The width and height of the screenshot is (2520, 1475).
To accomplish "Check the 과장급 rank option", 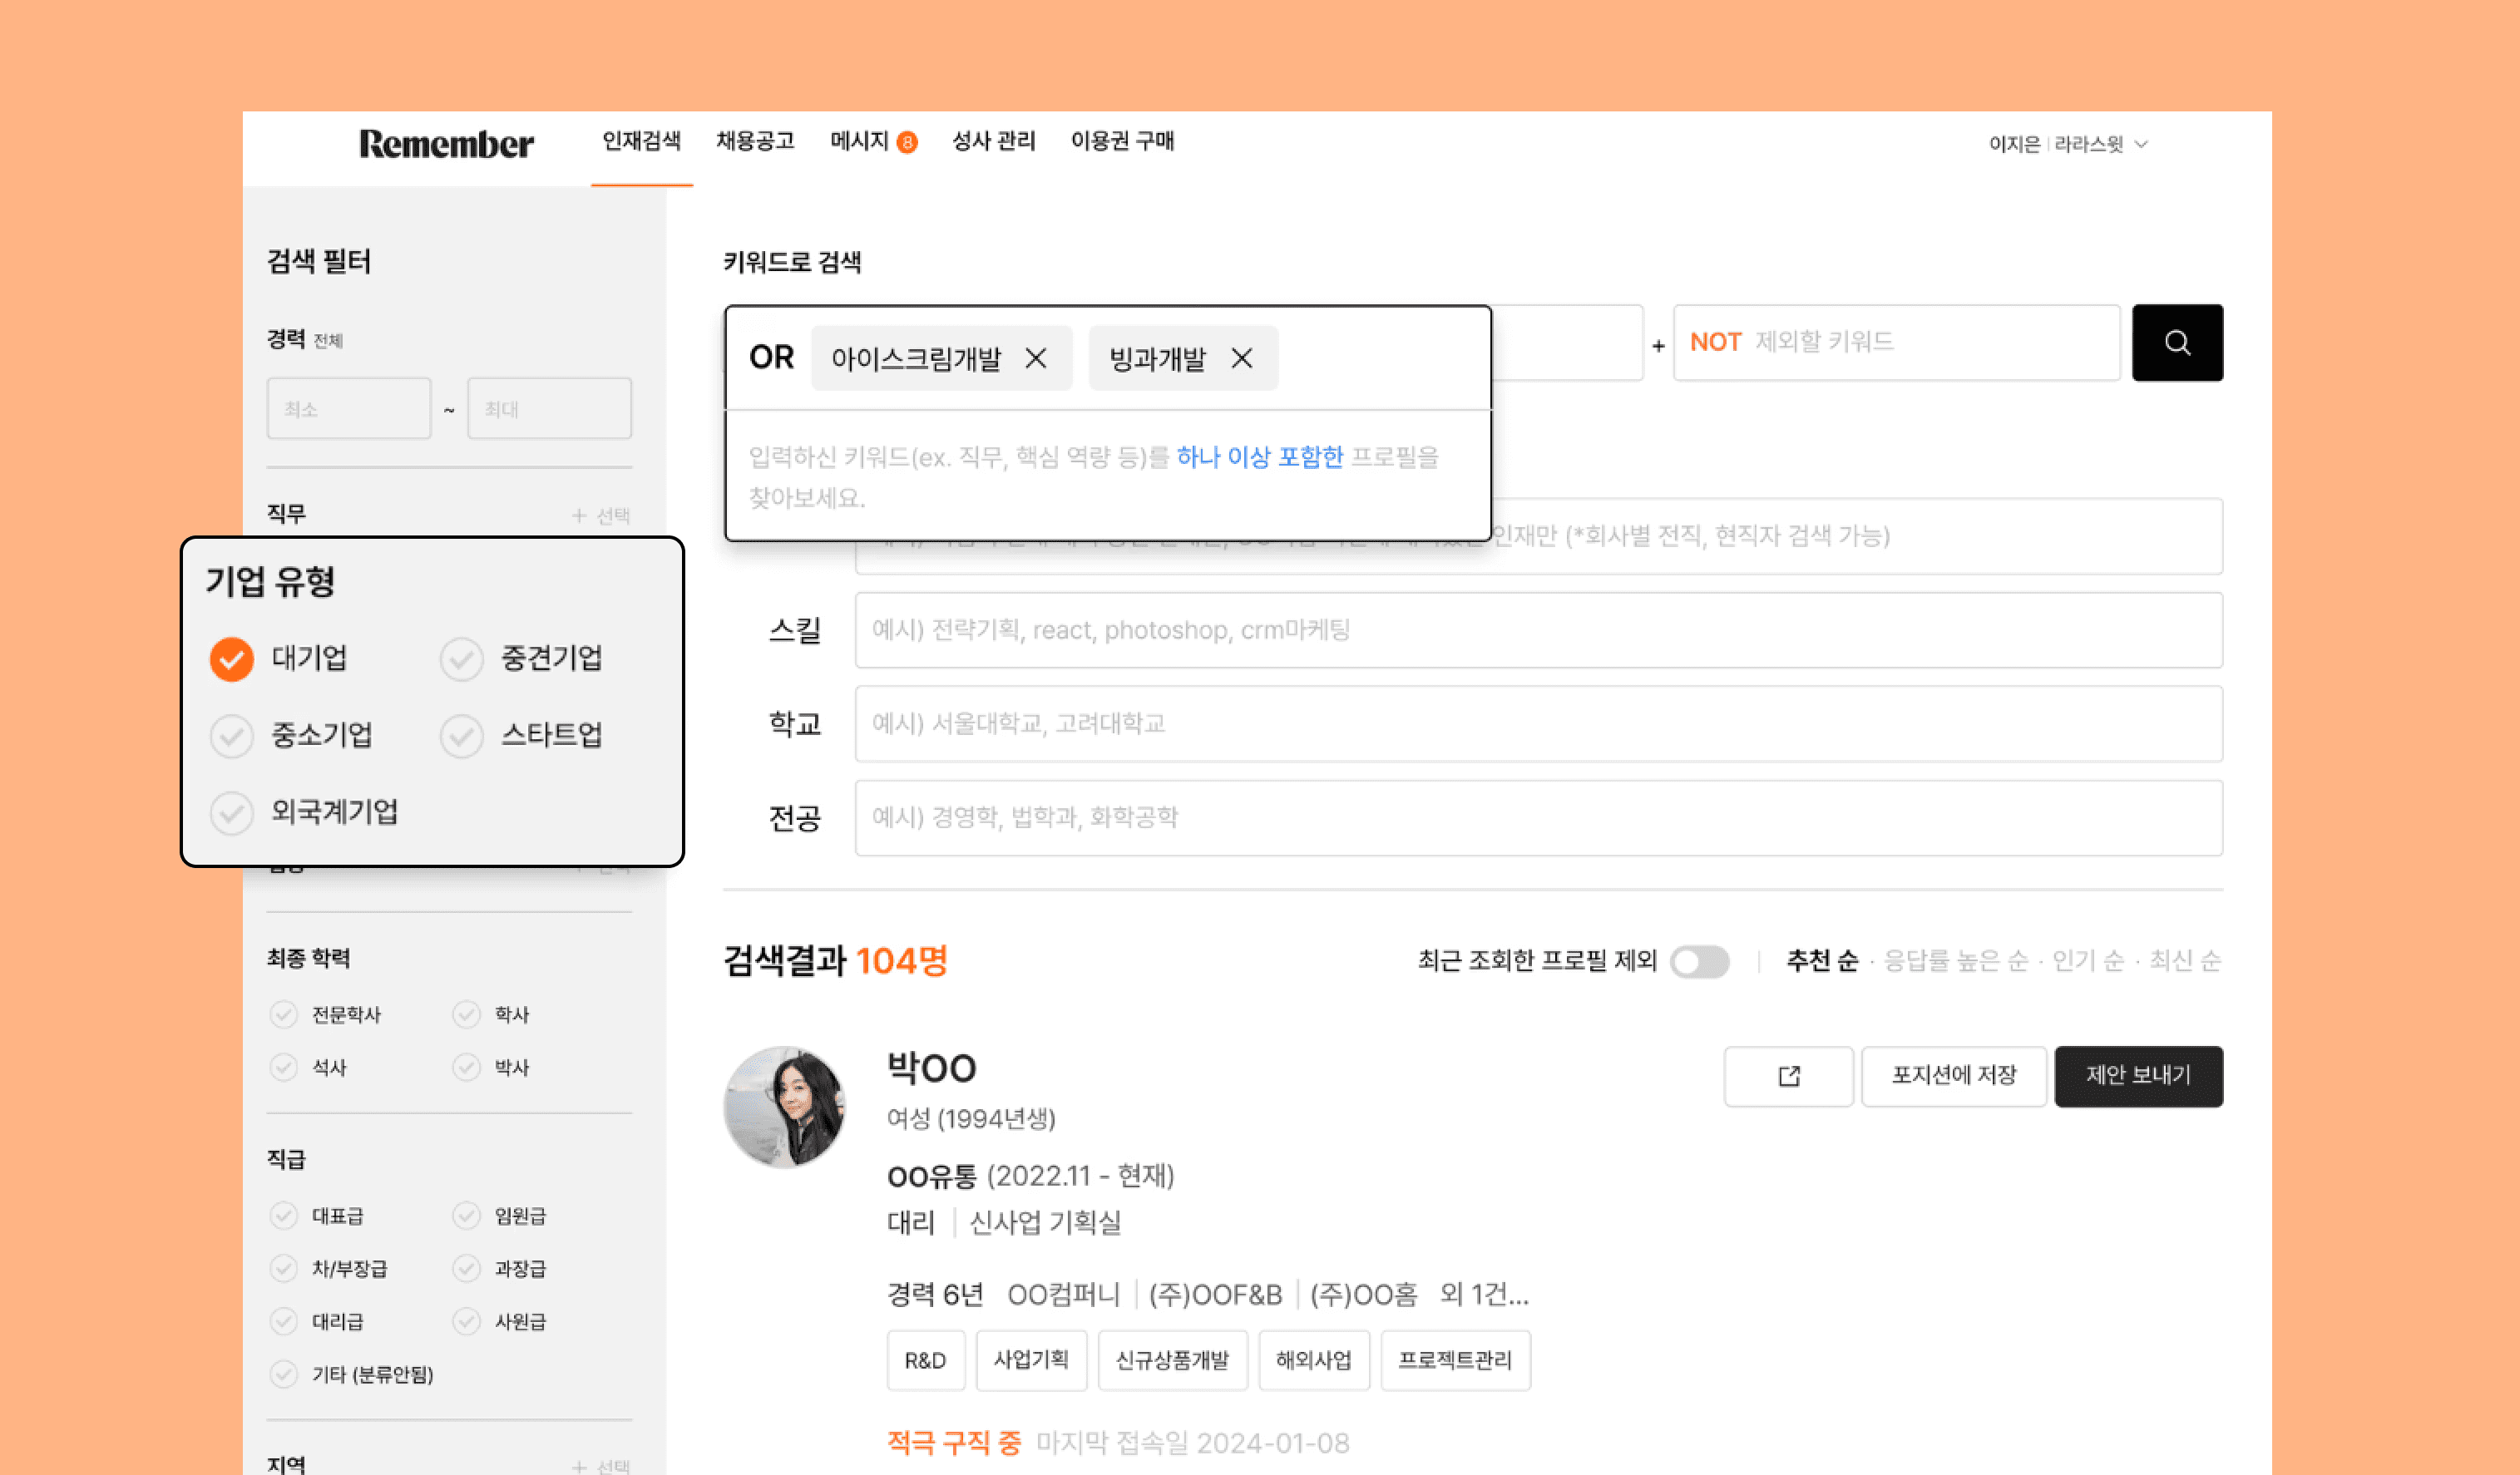I will [466, 1269].
